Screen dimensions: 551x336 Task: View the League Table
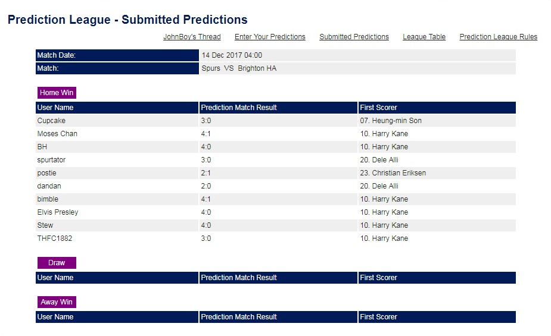(424, 37)
